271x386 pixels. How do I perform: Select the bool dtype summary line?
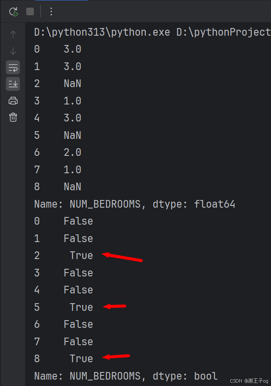126,376
